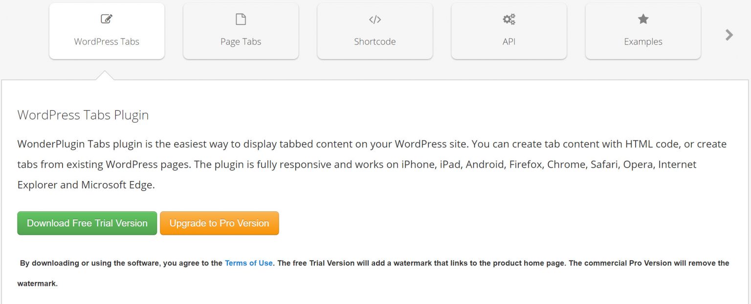Click the code brackets icon above Shortcode
Screen dimensions: 751x304
pyautogui.click(x=375, y=20)
